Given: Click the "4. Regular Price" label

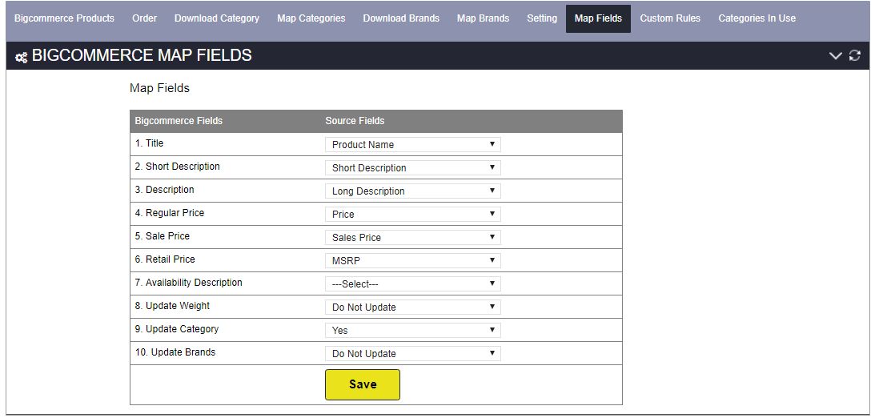Looking at the screenshot, I should point(170,213).
